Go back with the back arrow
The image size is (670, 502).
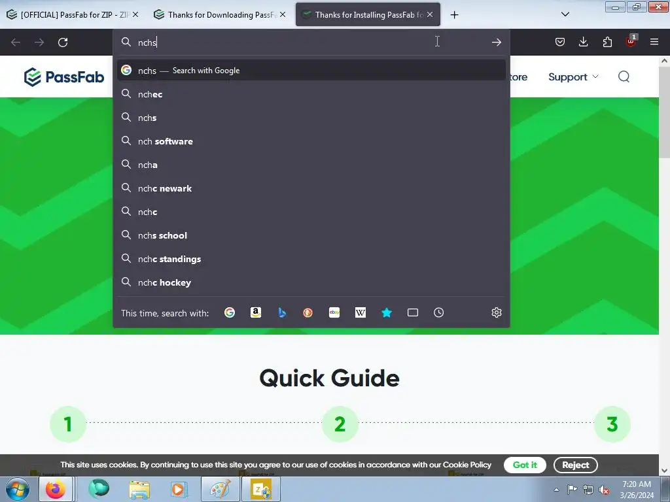(16, 42)
